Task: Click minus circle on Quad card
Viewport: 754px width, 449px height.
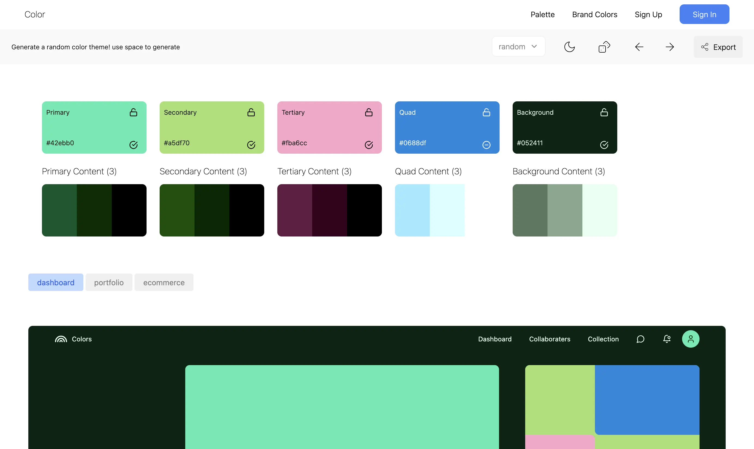Action: click(x=486, y=145)
